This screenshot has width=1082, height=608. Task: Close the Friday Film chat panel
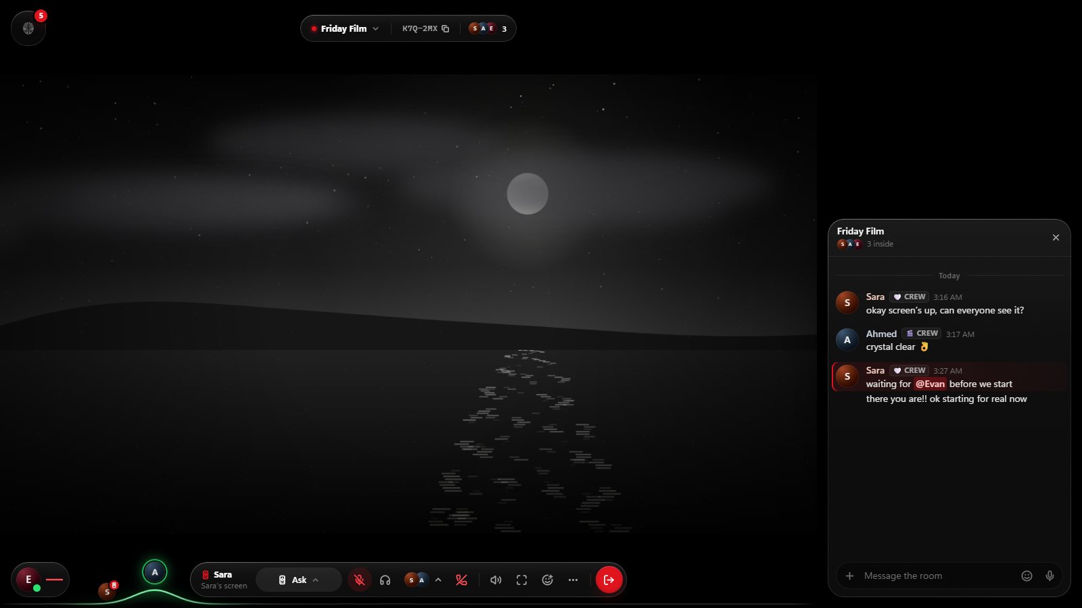(1056, 238)
